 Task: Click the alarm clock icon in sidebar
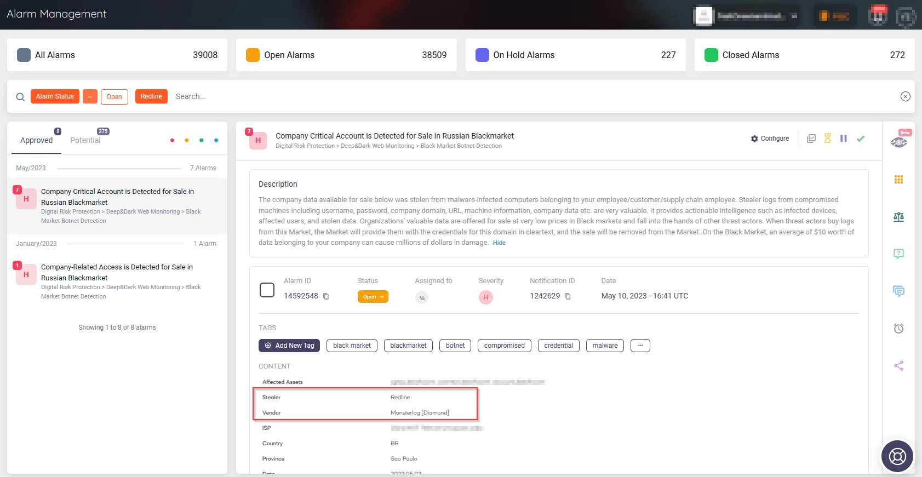[899, 328]
